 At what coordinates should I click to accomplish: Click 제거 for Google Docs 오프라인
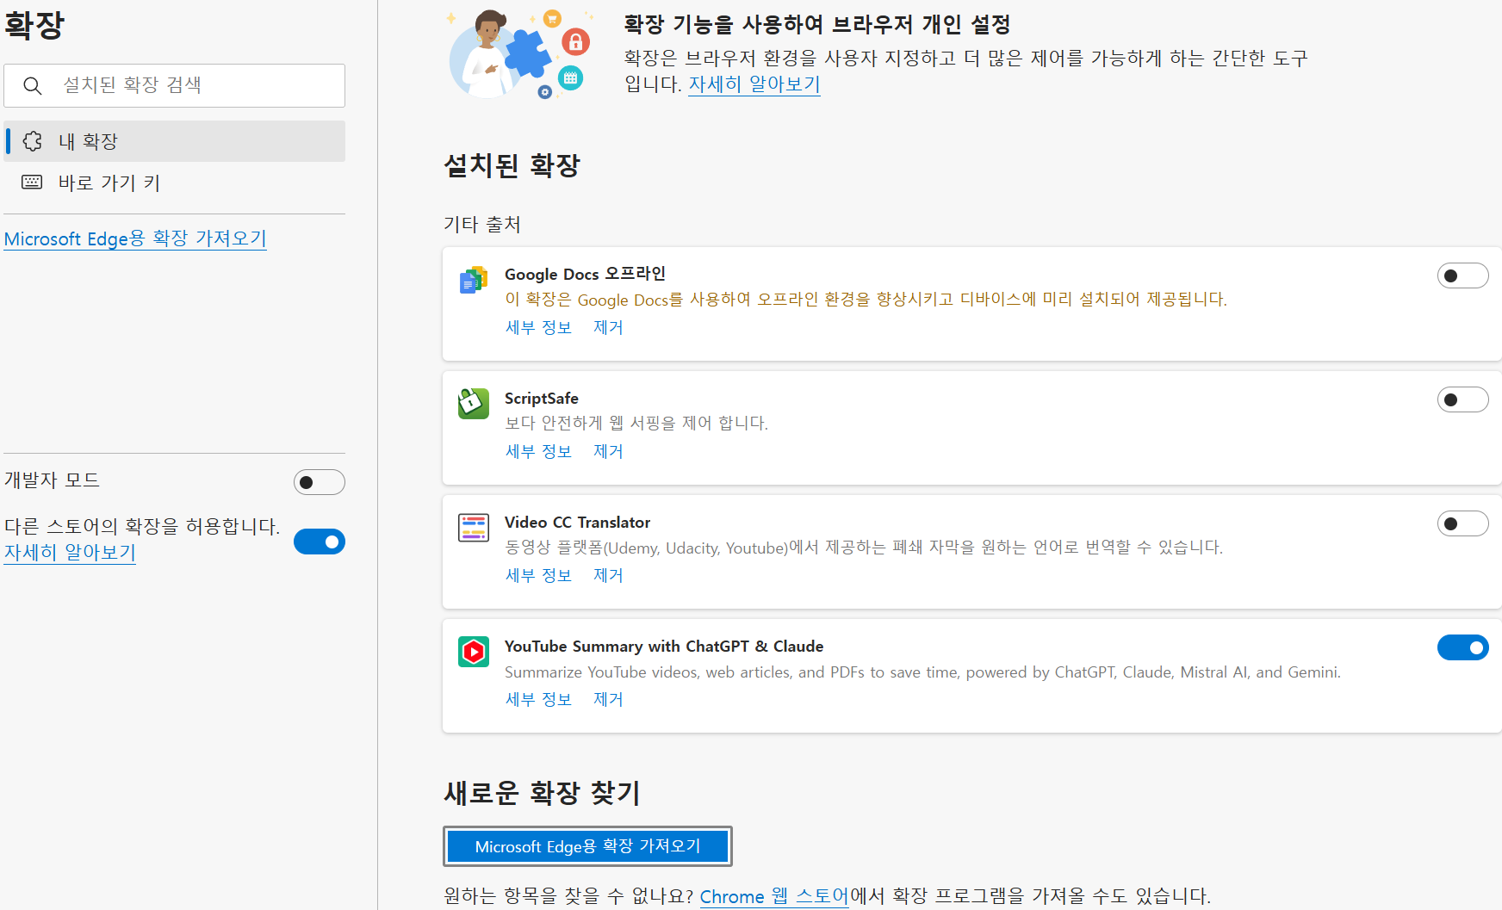(608, 327)
